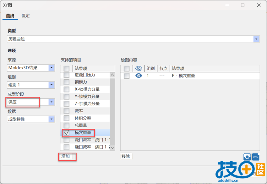Tick the Z-锁模力分量 checkbox
267x184 pixels.
pos(66,104)
